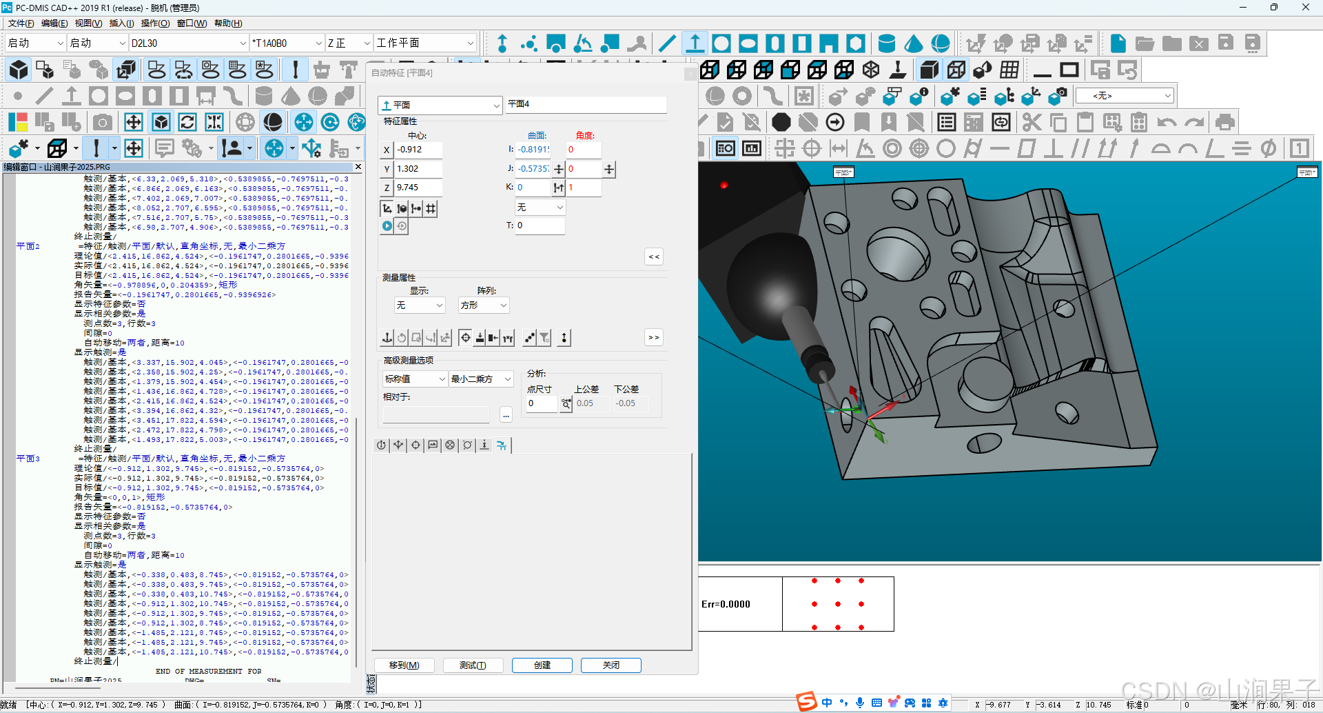The height and width of the screenshot is (713, 1323).
Task: Open the position dimension icon
Action: [812, 148]
